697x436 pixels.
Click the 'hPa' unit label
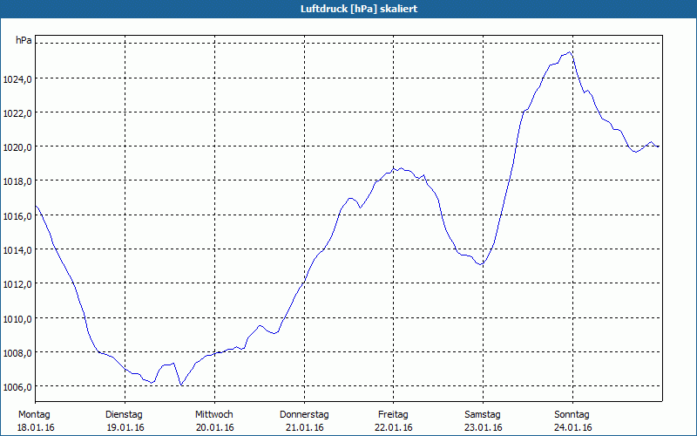tap(24, 40)
